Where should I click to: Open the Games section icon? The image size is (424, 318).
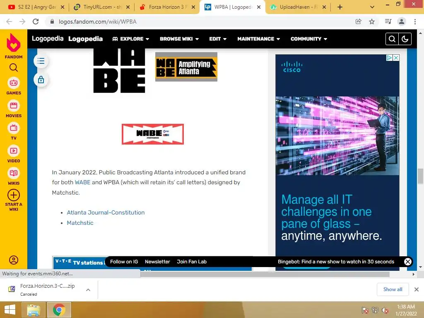tap(14, 83)
